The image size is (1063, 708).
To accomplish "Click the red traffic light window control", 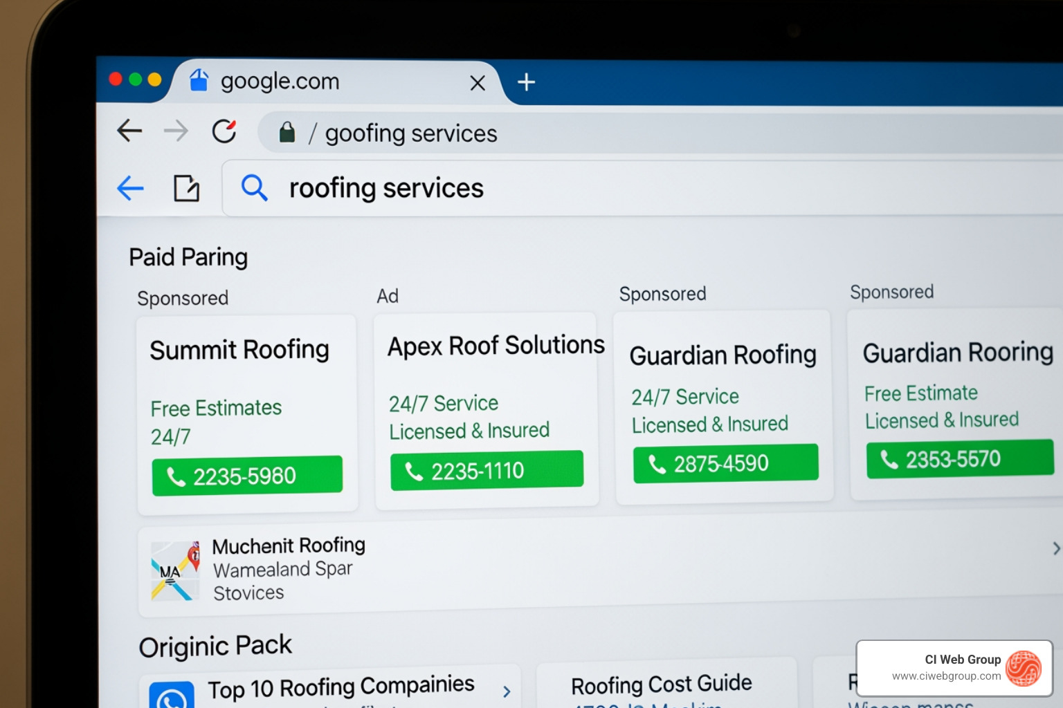I will point(115,79).
